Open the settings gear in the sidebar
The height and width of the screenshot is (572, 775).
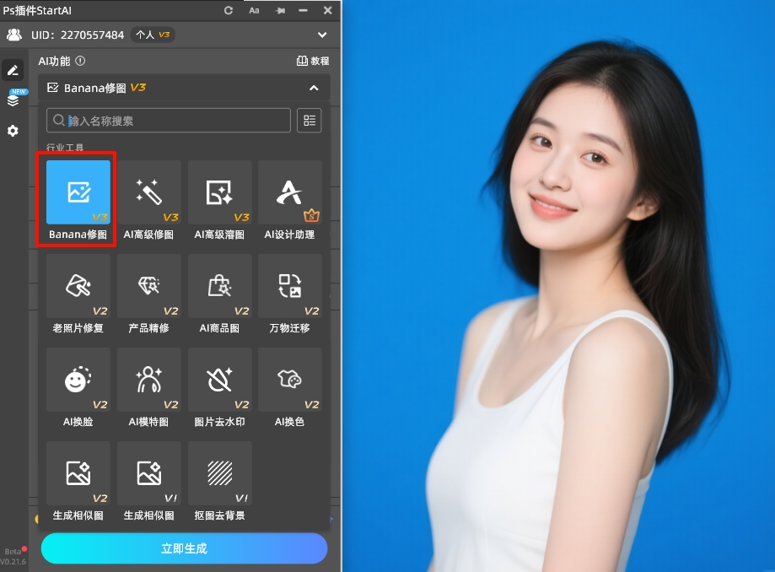tap(12, 131)
